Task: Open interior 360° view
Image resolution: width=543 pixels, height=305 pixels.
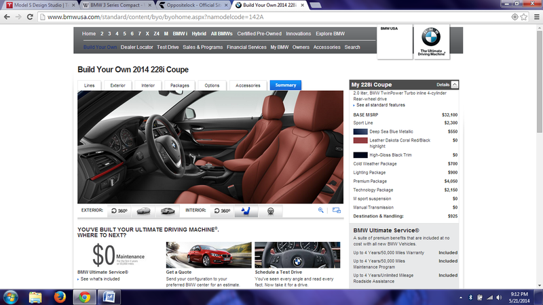Action: tap(222, 211)
